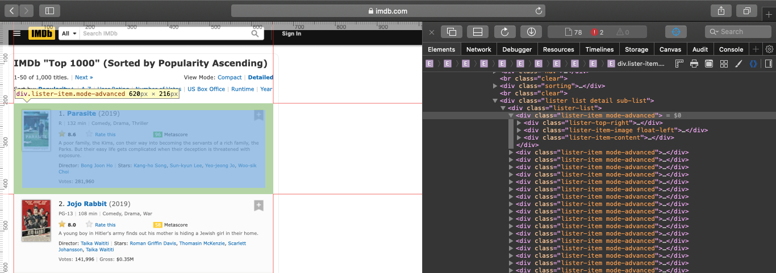Viewport: 776px width, 273px height.
Task: Click the Search IMDb input field
Action: tap(165, 33)
